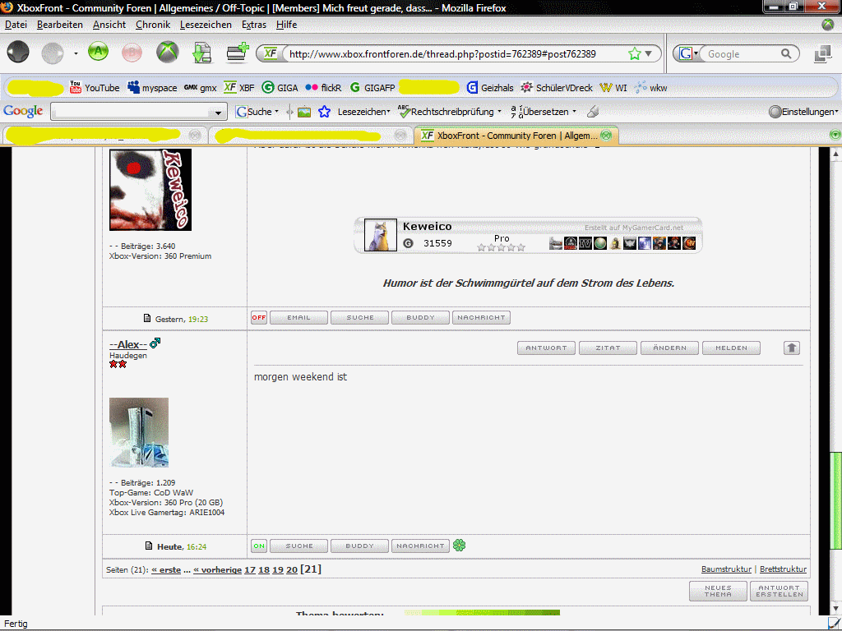The width and height of the screenshot is (842, 631).
Task: Click the green A reload button
Action: click(x=99, y=53)
